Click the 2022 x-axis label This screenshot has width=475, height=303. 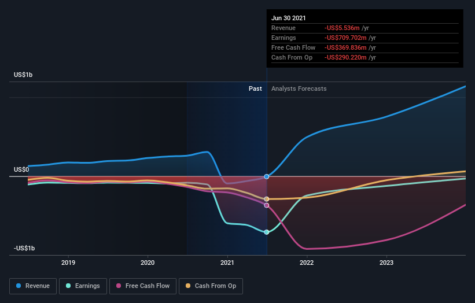pyautogui.click(x=307, y=263)
